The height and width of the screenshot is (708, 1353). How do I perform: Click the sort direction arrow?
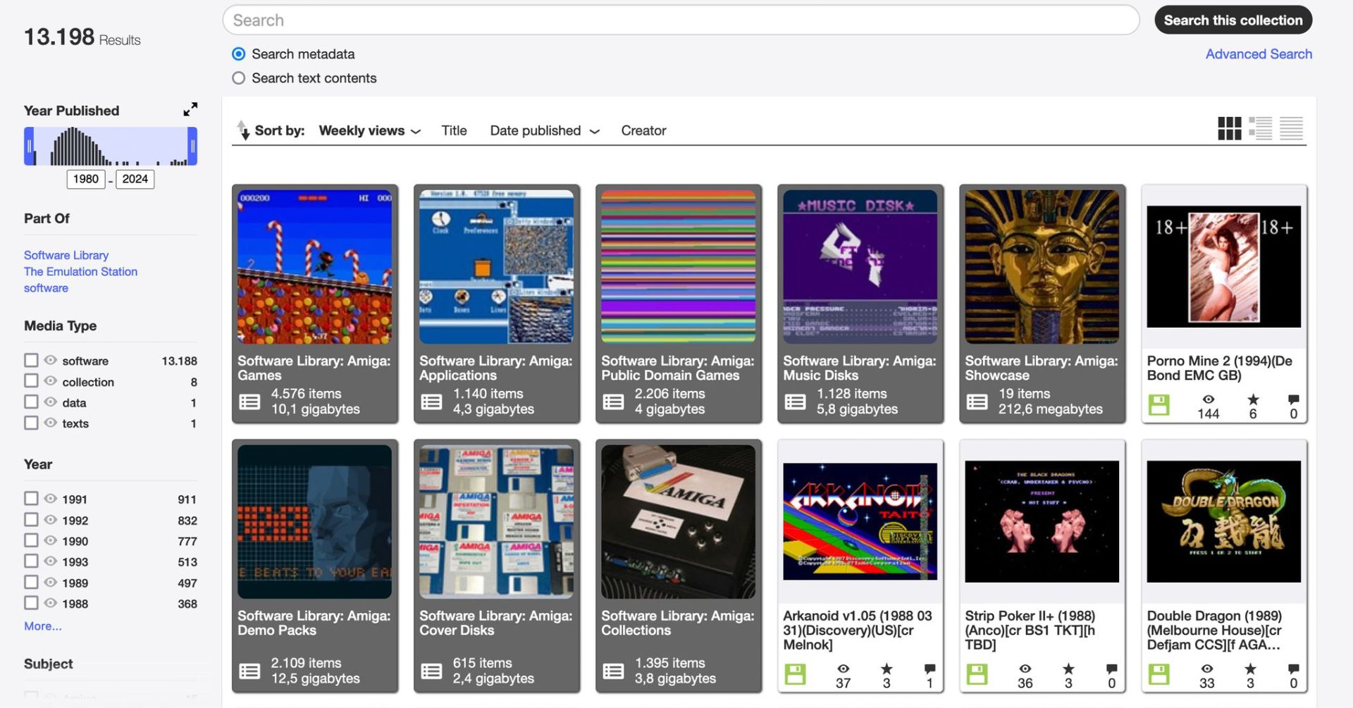click(x=242, y=130)
